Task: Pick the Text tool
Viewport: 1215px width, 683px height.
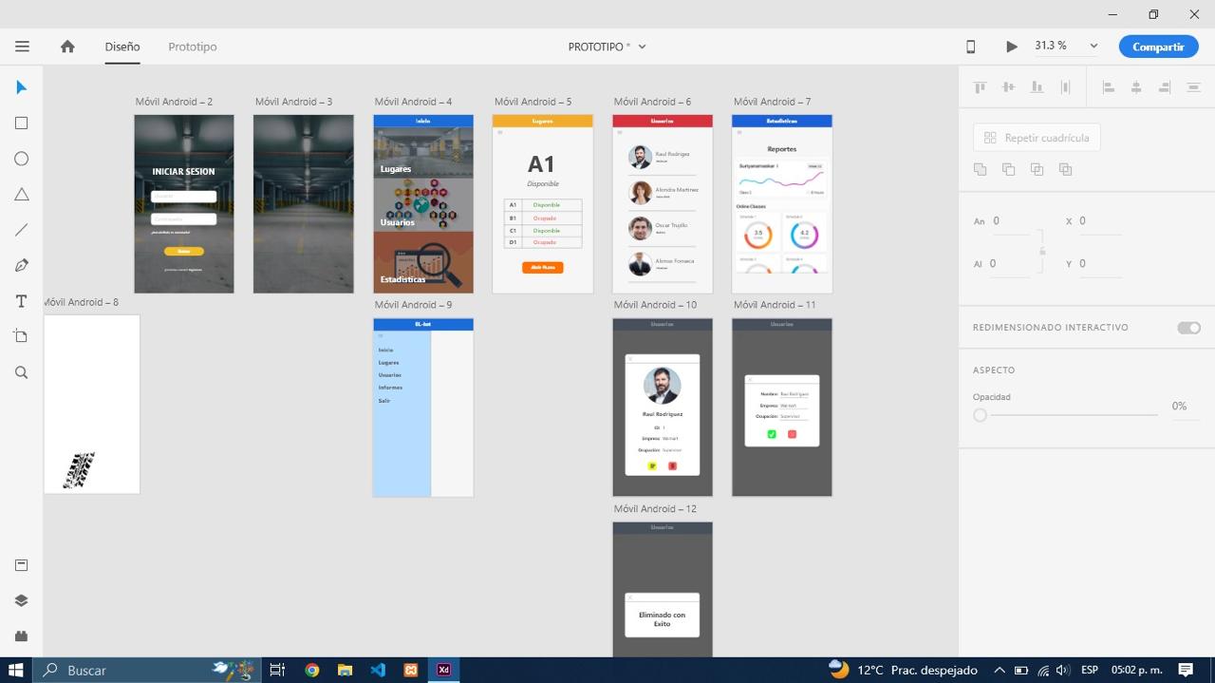Action: (21, 301)
